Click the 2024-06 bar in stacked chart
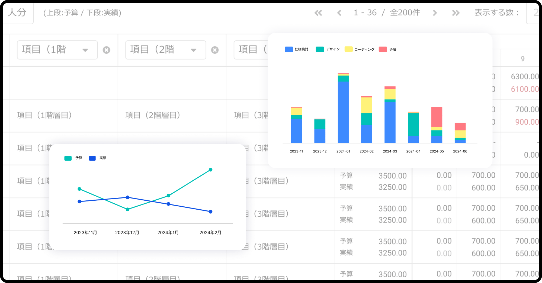The image size is (542, 283). [460, 133]
